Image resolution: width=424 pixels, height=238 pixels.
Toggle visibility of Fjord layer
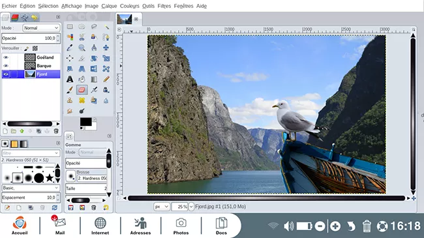click(x=6, y=74)
